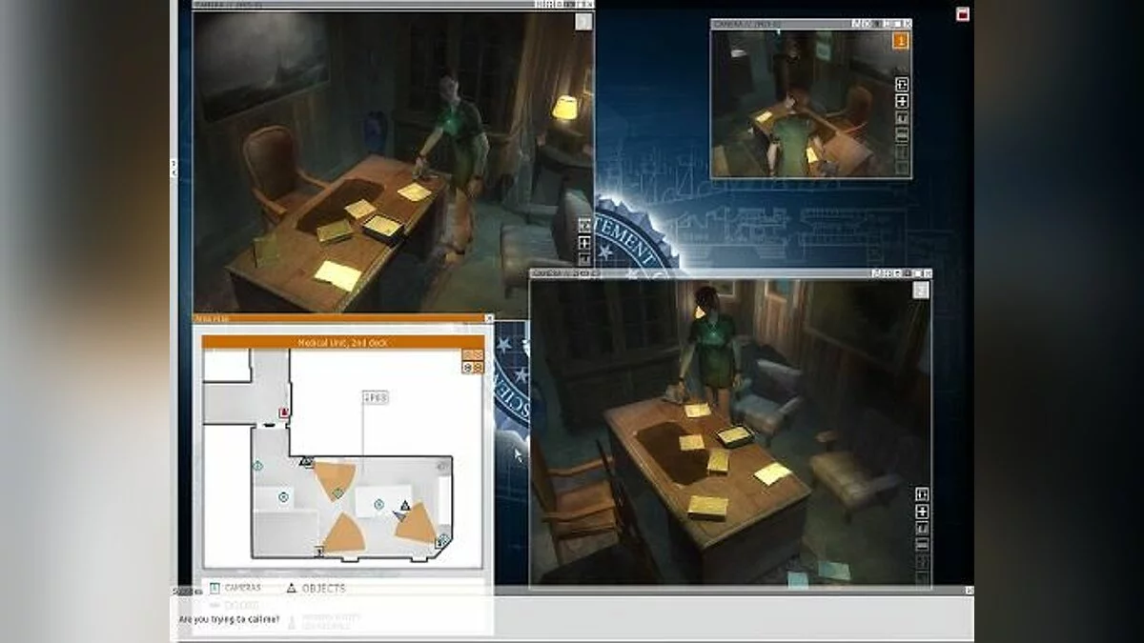Toggle the CAMERAS legend filter

[x=235, y=588]
